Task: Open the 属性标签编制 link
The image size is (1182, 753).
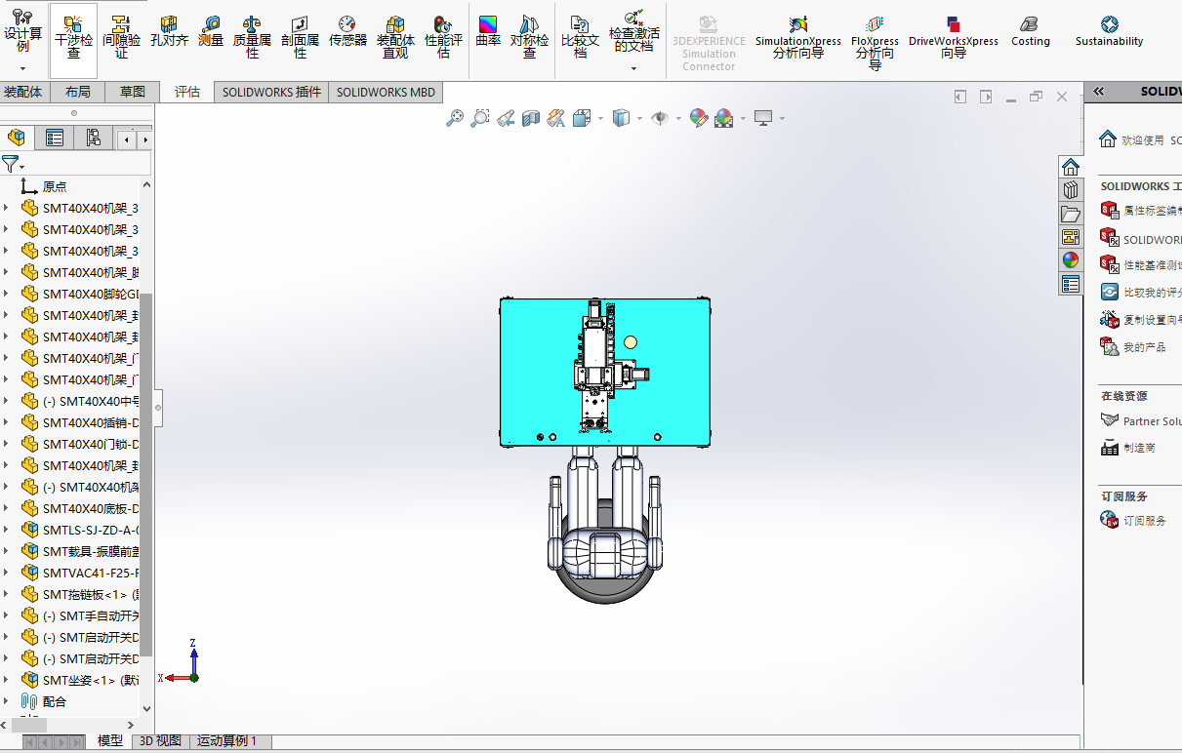Action: pyautogui.click(x=1141, y=210)
